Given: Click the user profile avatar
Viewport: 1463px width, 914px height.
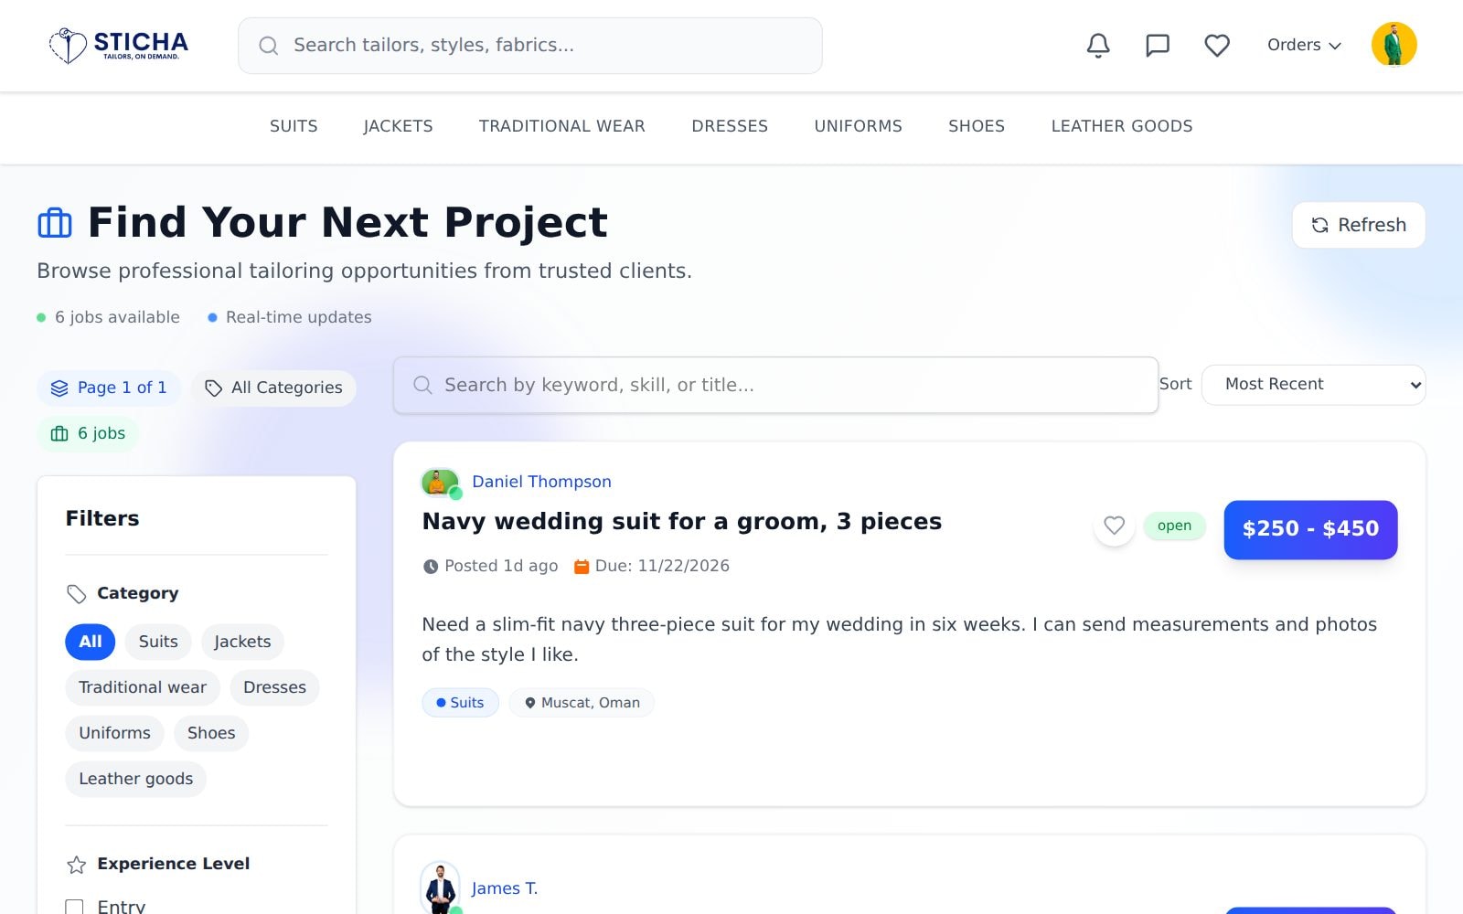Looking at the screenshot, I should [x=1394, y=45].
